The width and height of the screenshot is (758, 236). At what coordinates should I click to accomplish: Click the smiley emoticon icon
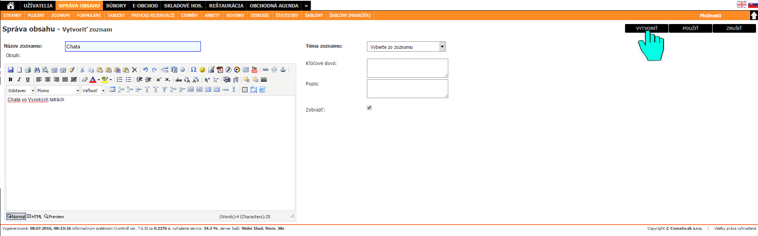202,70
